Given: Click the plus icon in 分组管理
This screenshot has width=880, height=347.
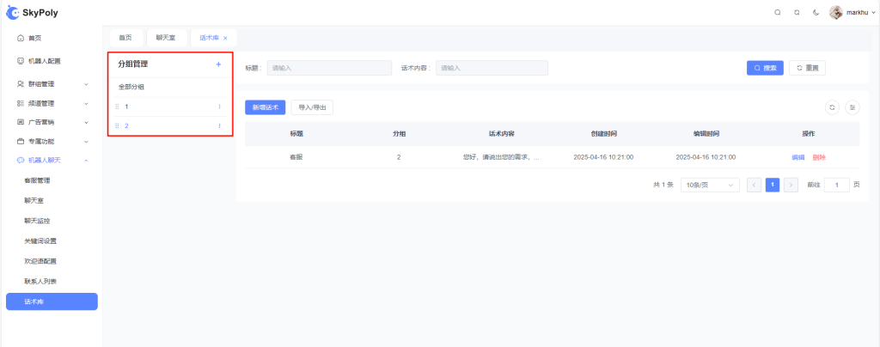Looking at the screenshot, I should [x=218, y=64].
